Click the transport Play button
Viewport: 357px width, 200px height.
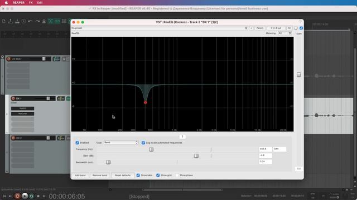[25, 196]
